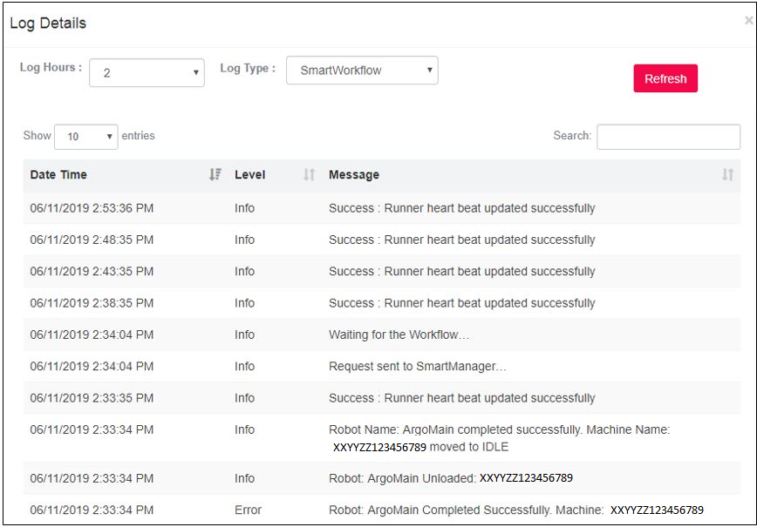Click the Message column sort icon

727,175
